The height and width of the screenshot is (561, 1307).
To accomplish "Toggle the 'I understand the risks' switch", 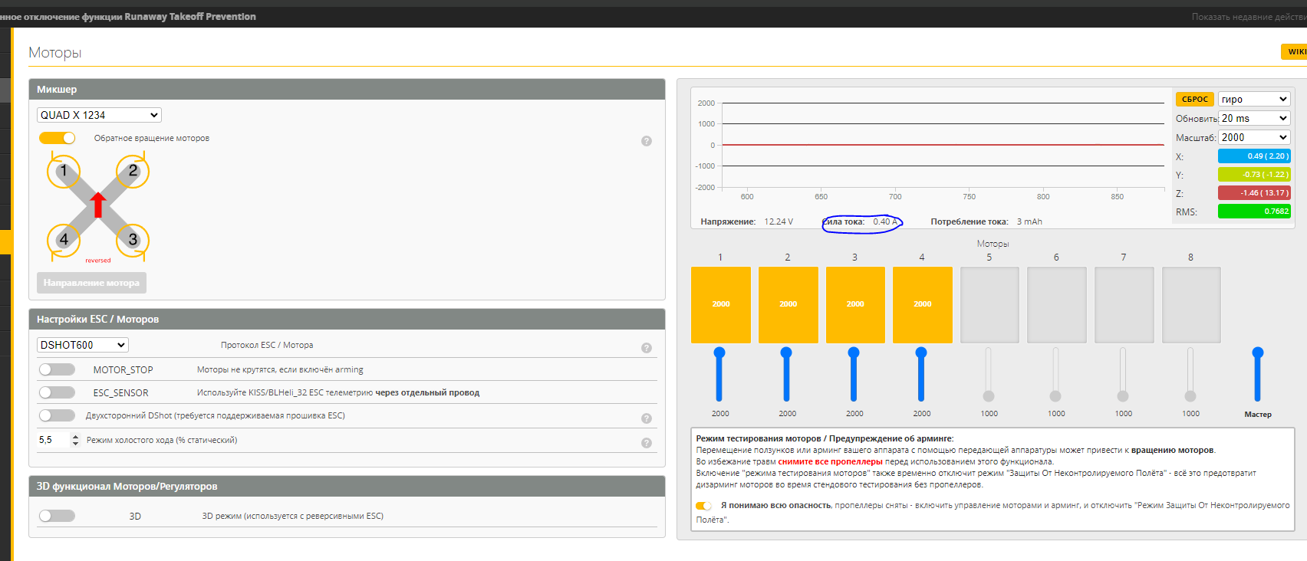I will coord(703,506).
